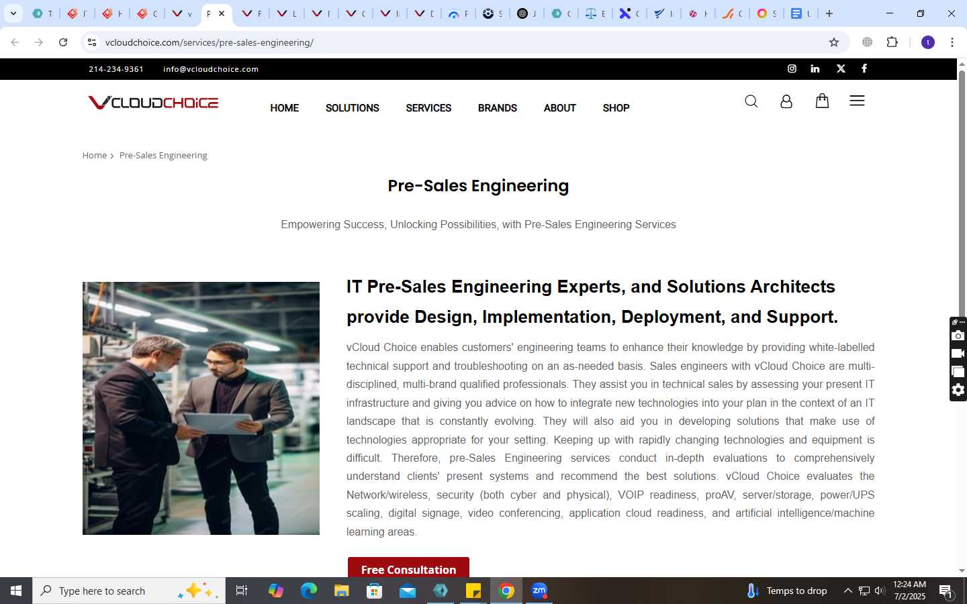Open the user account icon
Image resolution: width=967 pixels, height=604 pixels.
point(786,101)
